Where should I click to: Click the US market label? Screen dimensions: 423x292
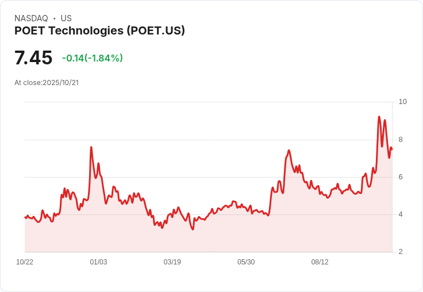[x=66, y=18]
